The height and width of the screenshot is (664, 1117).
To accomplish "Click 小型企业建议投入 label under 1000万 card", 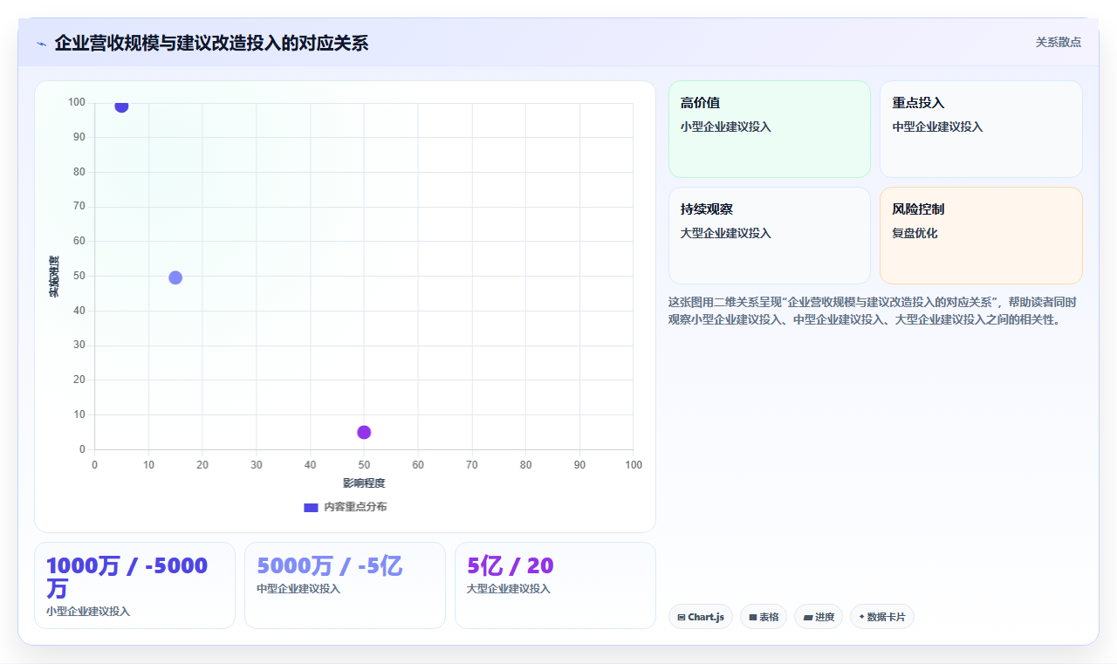I will pyautogui.click(x=88, y=612).
